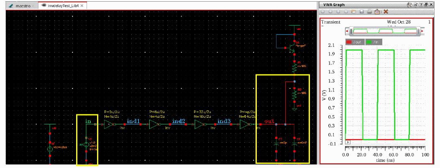Click the clipboard icon in the VIVA toolbar
440x168 pixels.
click(x=377, y=12)
